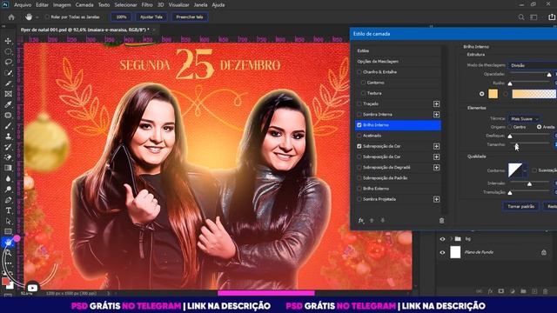This screenshot has width=557, height=313.
Task: Enable the Brilho Externo checkbox
Action: [359, 189]
